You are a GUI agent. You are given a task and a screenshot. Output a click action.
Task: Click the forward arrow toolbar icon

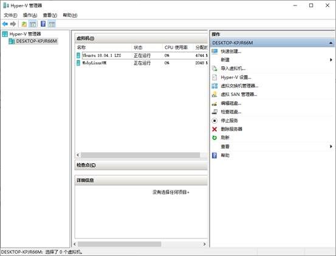pyautogui.click(x=13, y=24)
